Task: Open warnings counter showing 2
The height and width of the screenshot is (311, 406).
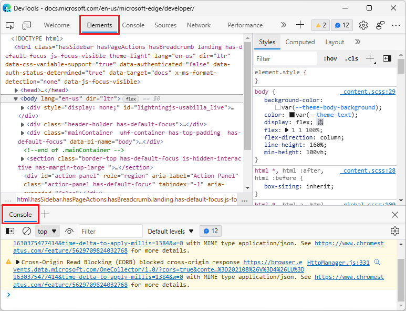Action: coord(320,25)
